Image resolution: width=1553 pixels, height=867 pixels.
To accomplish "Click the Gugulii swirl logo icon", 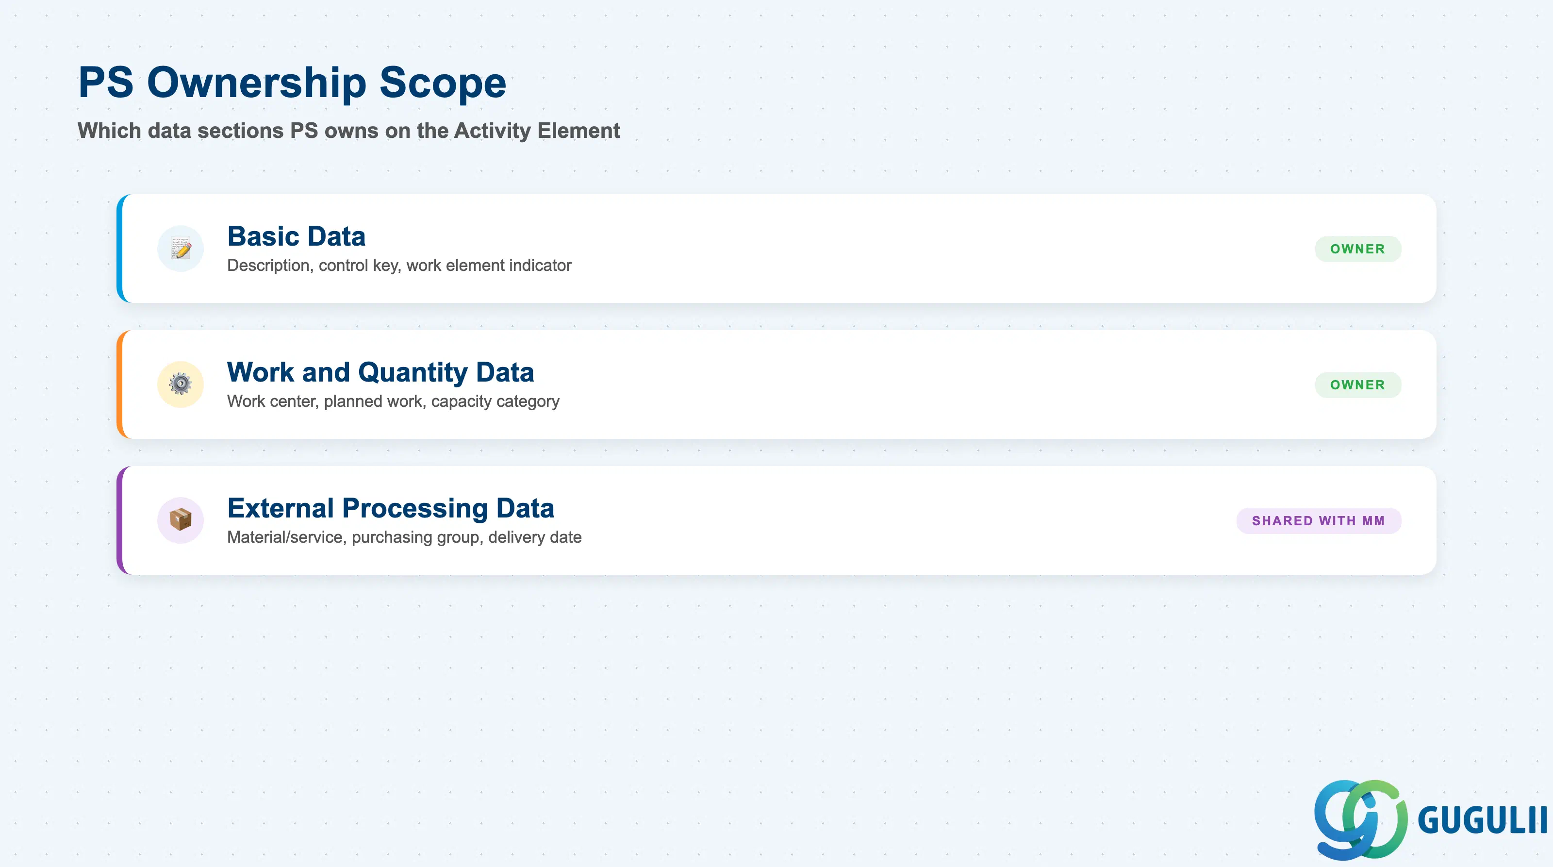I will [x=1361, y=819].
